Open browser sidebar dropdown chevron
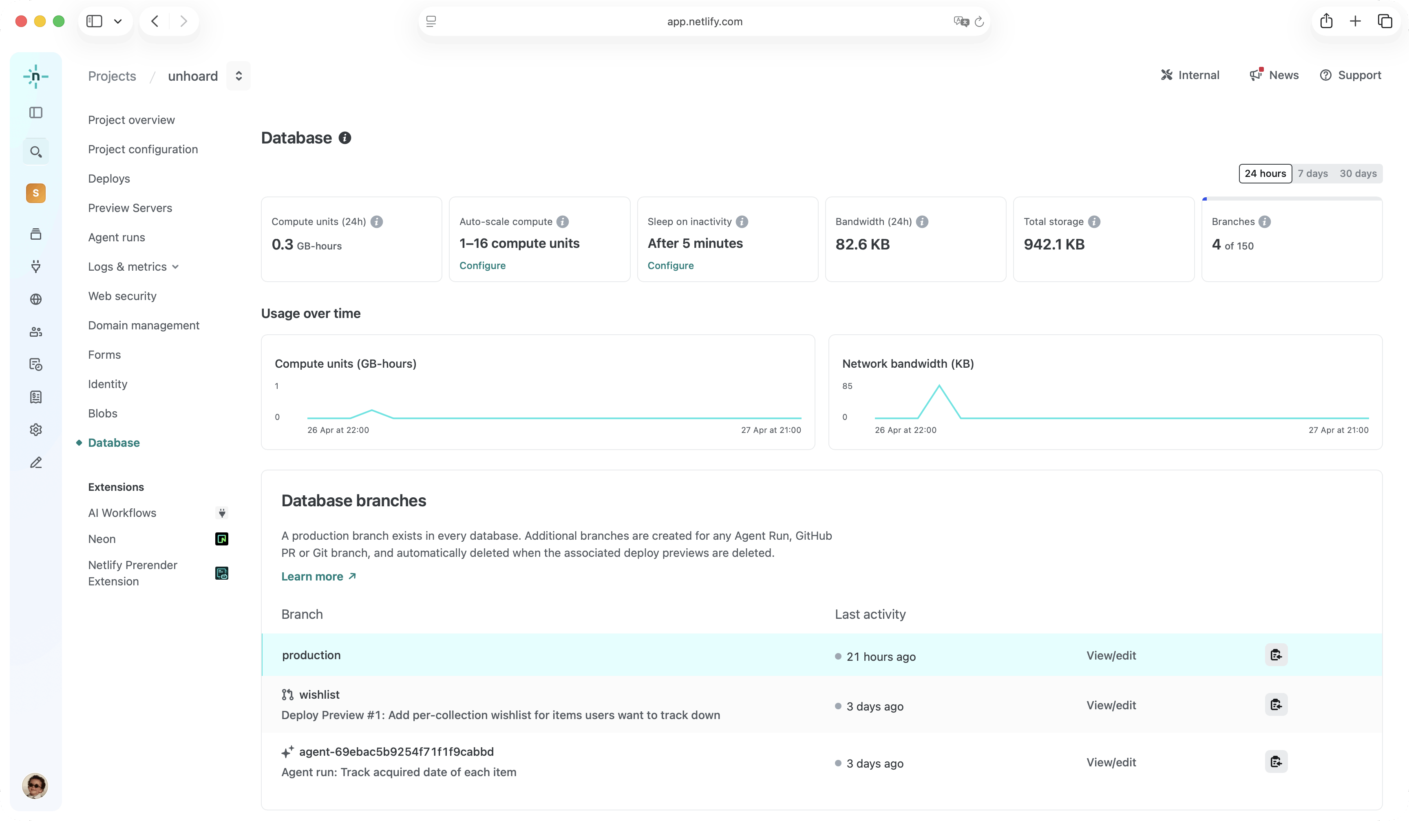The width and height of the screenshot is (1409, 821). [x=118, y=22]
